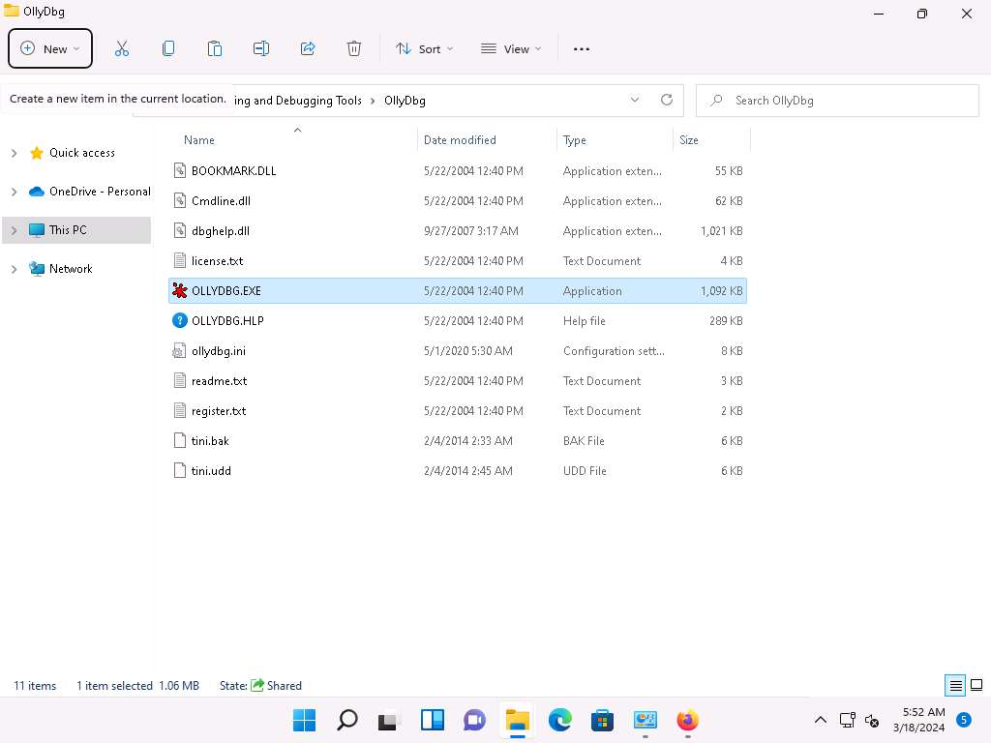Open the See more ellipsis menu

[x=582, y=48]
